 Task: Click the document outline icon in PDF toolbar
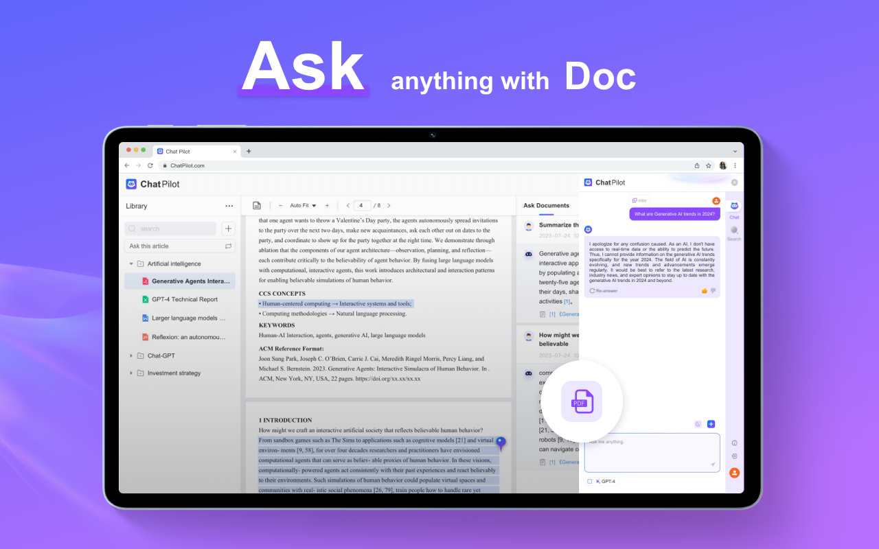[x=257, y=205]
